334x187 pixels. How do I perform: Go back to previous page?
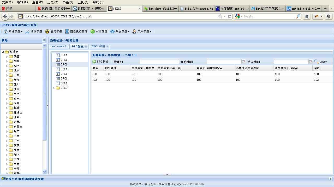pyautogui.click(x=5, y=16)
